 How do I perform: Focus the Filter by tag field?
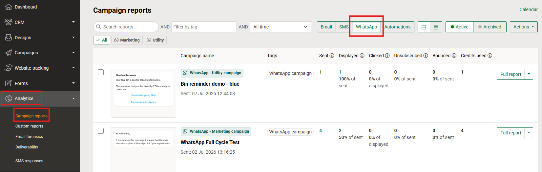pos(204,27)
